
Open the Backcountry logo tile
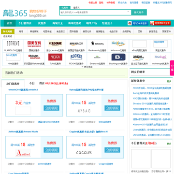[98, 43]
